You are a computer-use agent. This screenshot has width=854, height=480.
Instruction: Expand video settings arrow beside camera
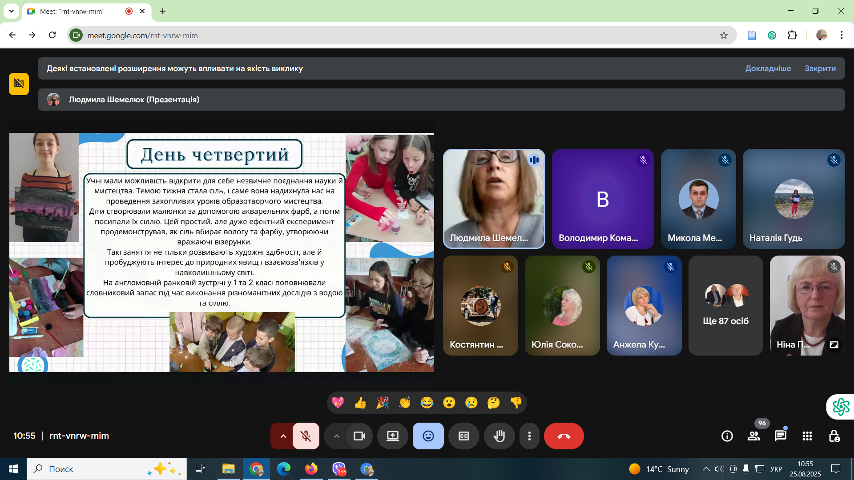(x=336, y=436)
